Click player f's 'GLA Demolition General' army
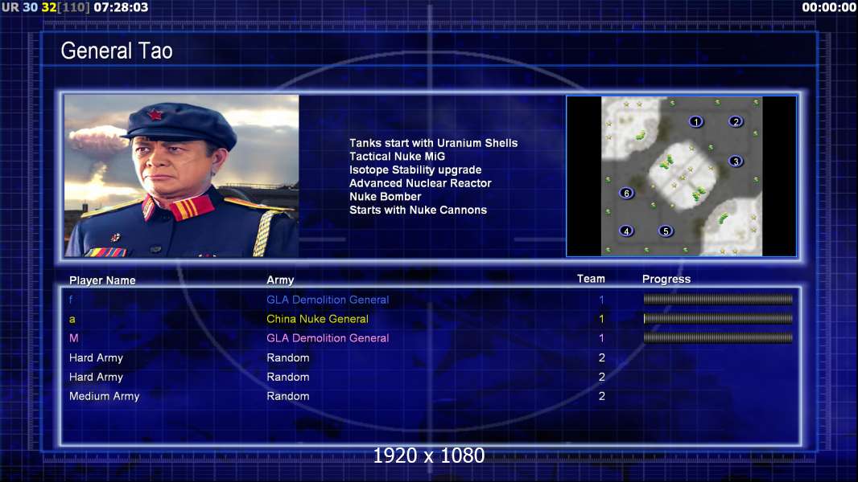The width and height of the screenshot is (858, 482). [328, 300]
